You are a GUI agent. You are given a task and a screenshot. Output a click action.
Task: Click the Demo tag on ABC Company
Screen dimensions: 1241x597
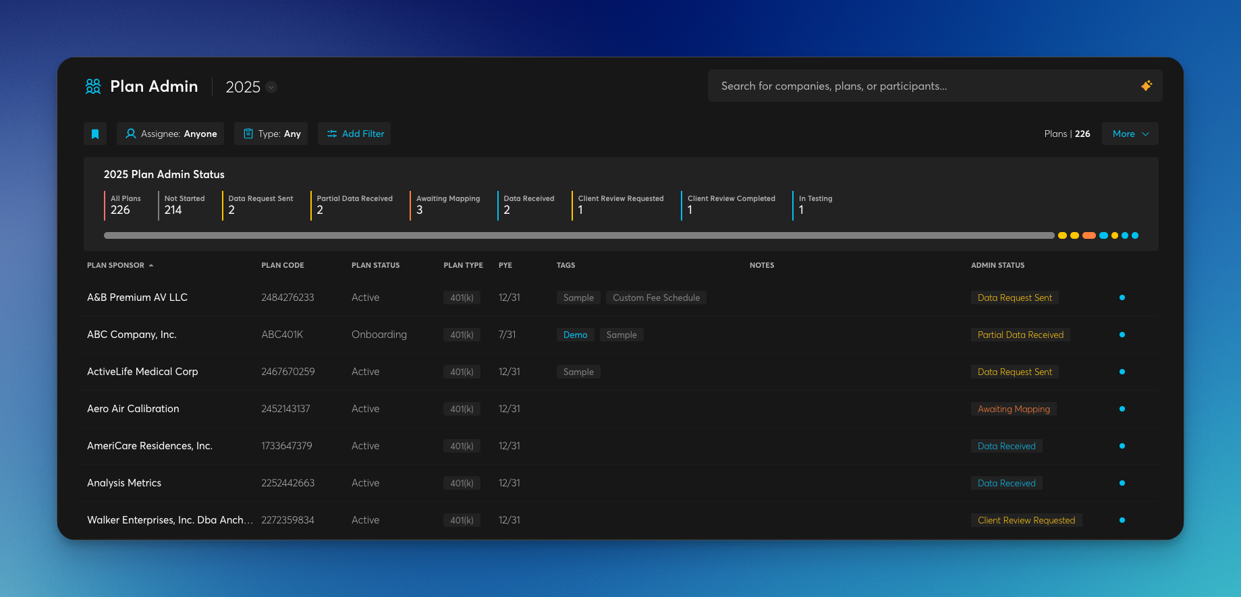tap(575, 335)
